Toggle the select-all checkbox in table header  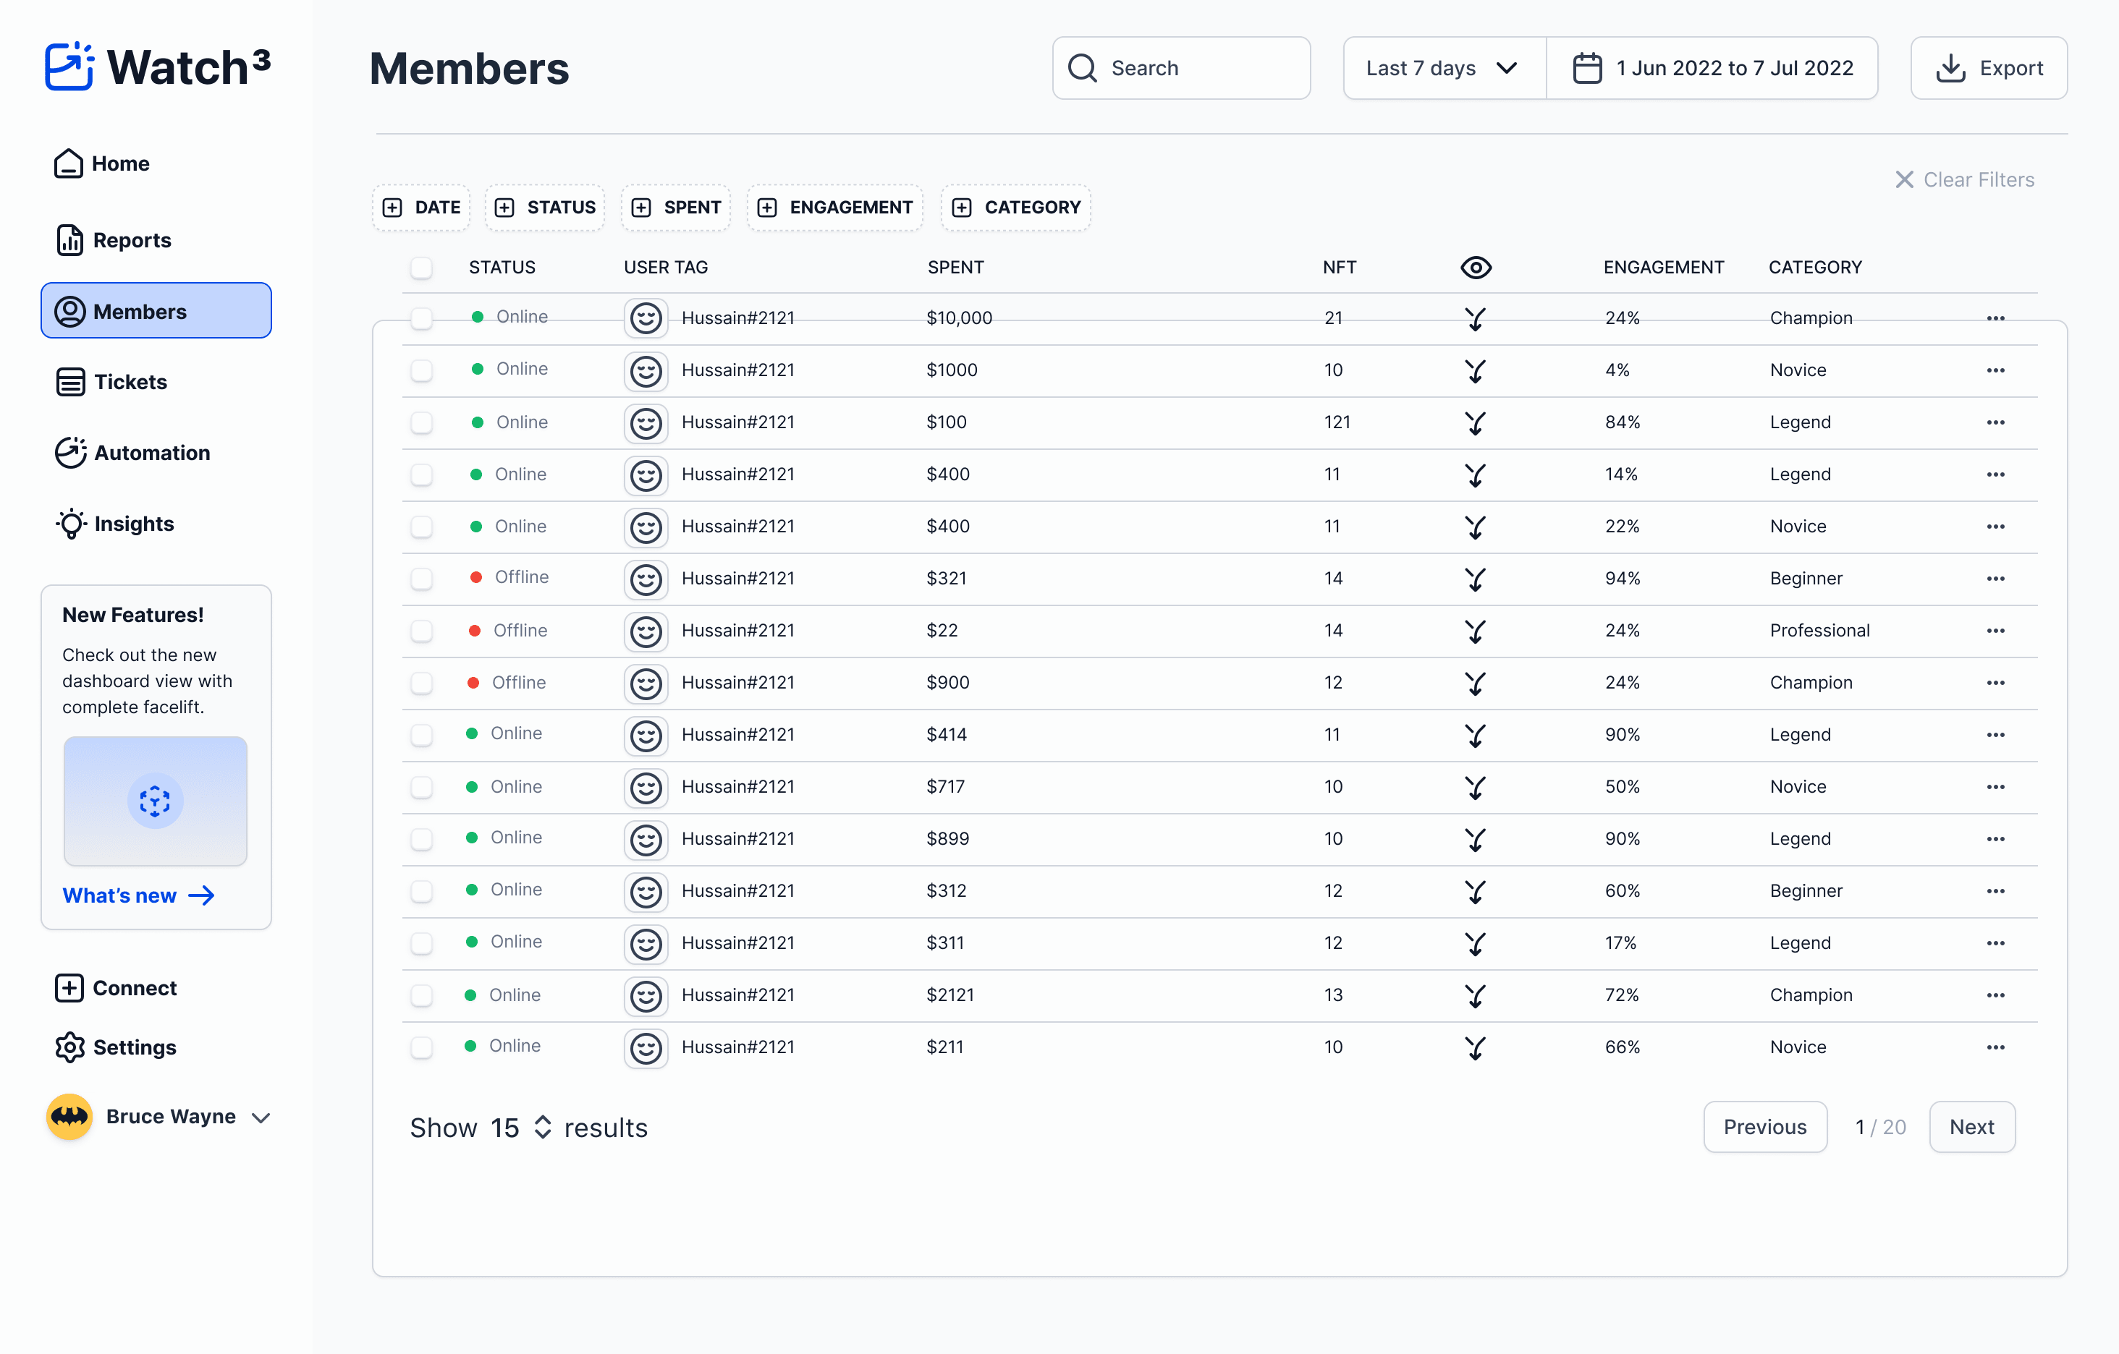click(421, 268)
